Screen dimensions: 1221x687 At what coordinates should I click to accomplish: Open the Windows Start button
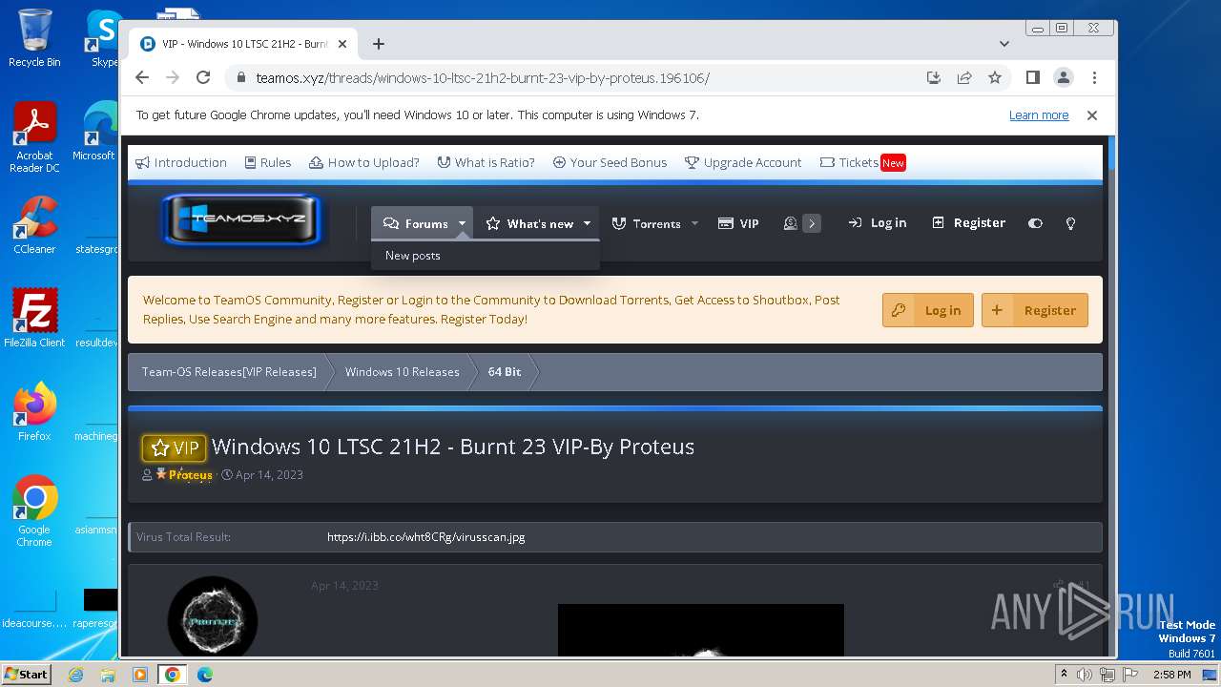click(27, 674)
